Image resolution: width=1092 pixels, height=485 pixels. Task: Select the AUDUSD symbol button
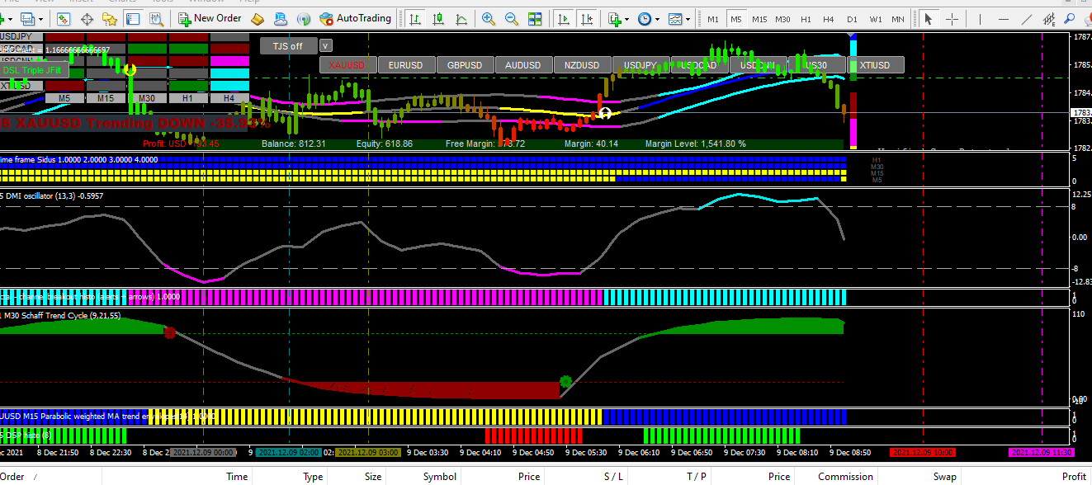pyautogui.click(x=523, y=65)
